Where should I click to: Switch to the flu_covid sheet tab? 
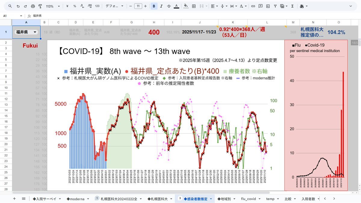248,199
